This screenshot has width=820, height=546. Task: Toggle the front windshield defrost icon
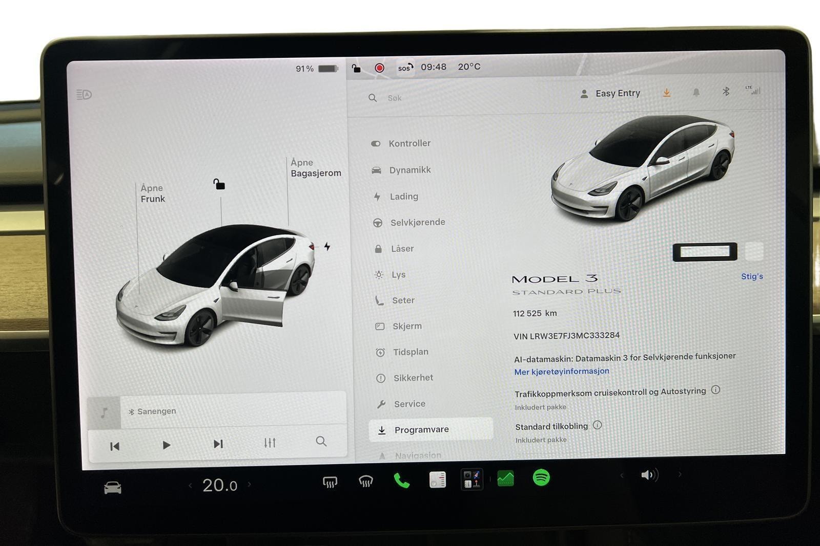click(365, 481)
